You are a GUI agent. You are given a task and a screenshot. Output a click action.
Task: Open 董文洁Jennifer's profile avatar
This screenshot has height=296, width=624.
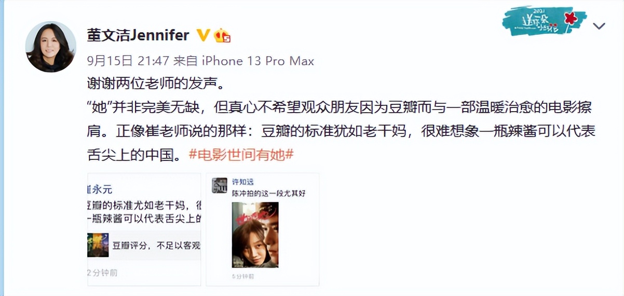click(x=51, y=47)
